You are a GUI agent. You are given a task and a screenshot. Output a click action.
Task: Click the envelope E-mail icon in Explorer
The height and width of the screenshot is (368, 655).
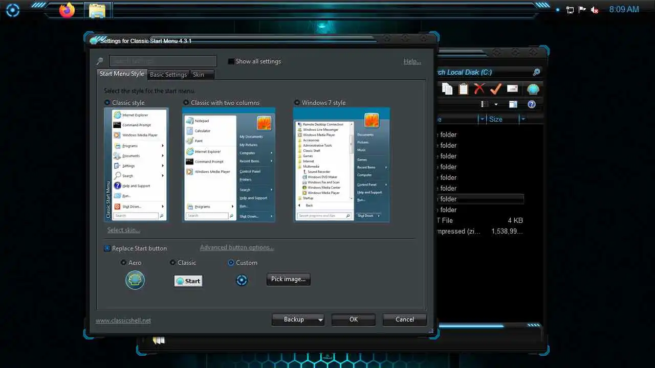click(512, 89)
